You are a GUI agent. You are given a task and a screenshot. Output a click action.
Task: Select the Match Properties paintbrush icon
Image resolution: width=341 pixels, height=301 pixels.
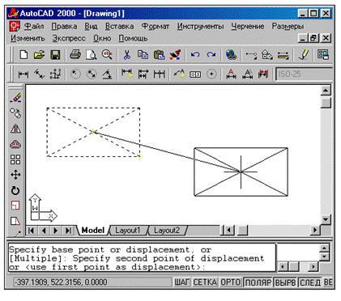click(175, 55)
